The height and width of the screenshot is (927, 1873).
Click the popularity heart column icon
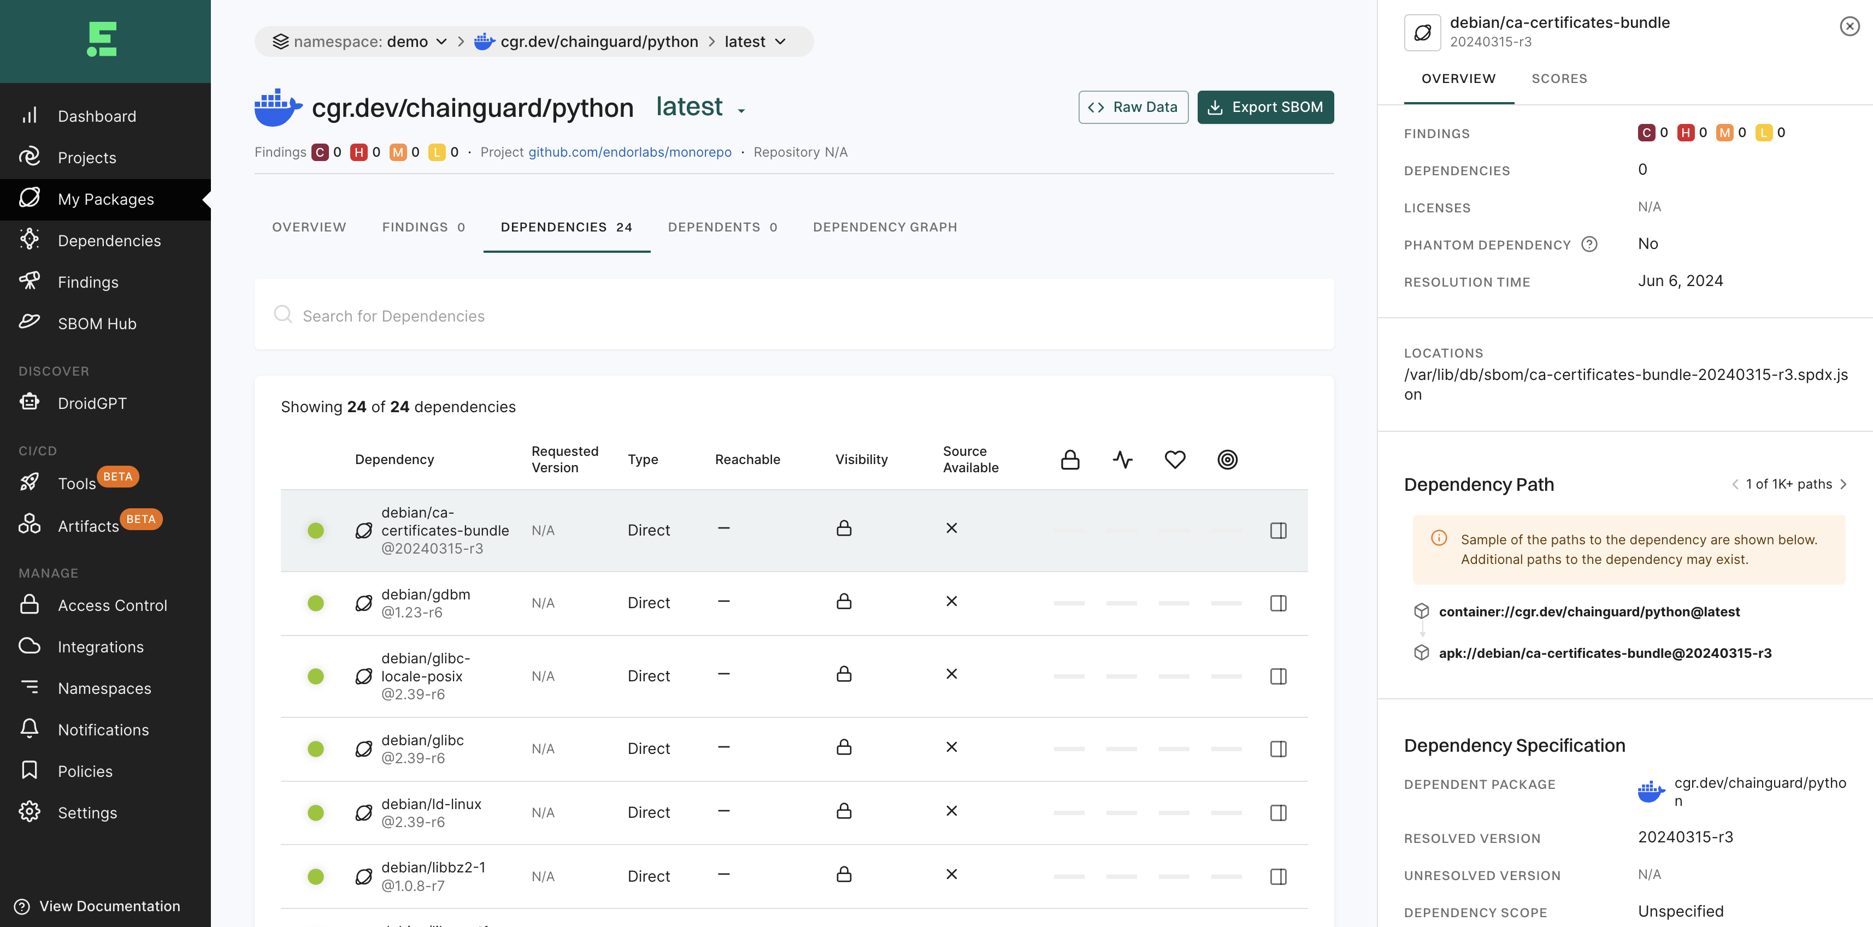[x=1175, y=459]
